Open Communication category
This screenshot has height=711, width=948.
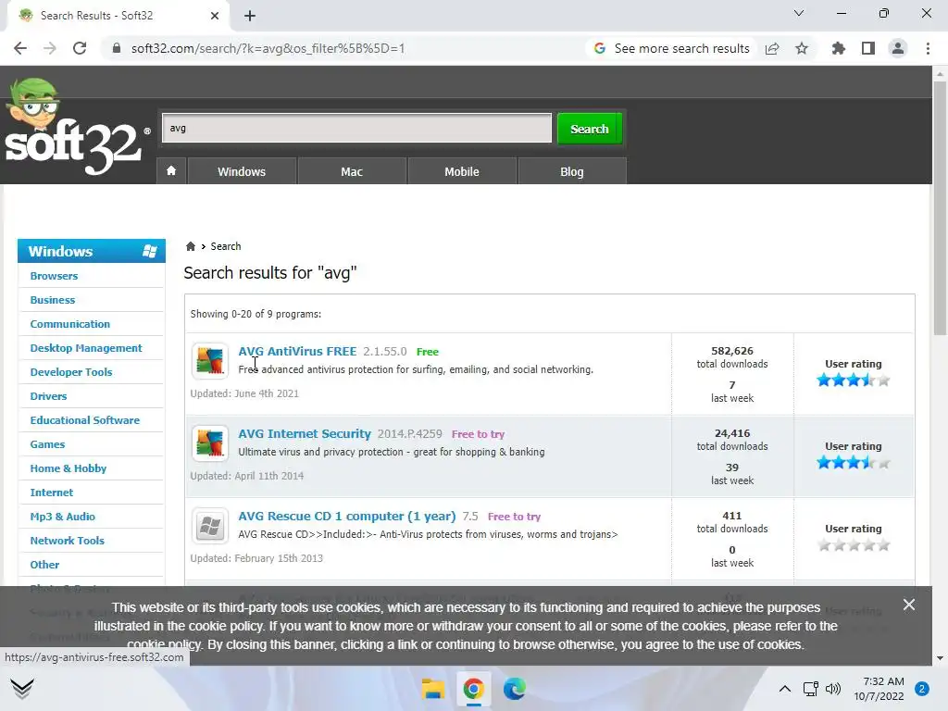pos(70,324)
